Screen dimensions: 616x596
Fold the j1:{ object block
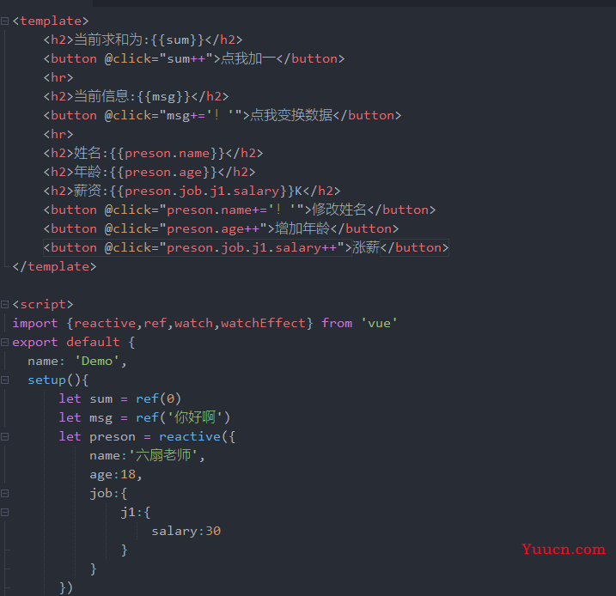pos(4,512)
